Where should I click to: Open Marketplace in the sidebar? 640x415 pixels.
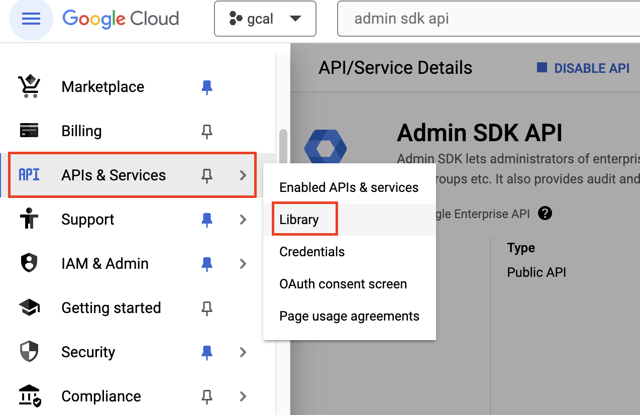coord(102,86)
